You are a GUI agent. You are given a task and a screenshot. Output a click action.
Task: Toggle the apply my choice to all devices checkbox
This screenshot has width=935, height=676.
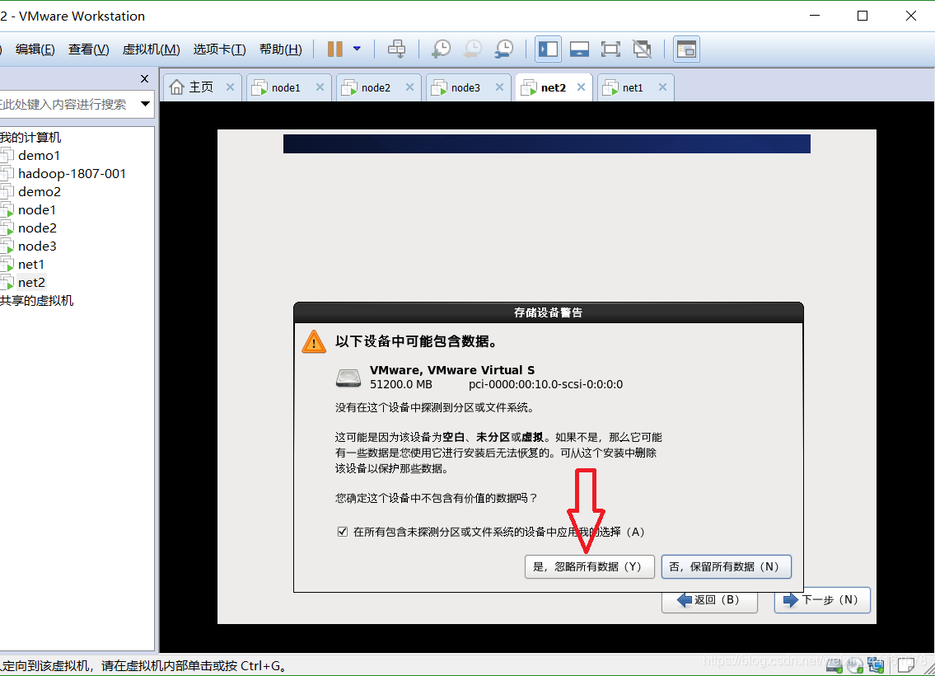(x=342, y=532)
